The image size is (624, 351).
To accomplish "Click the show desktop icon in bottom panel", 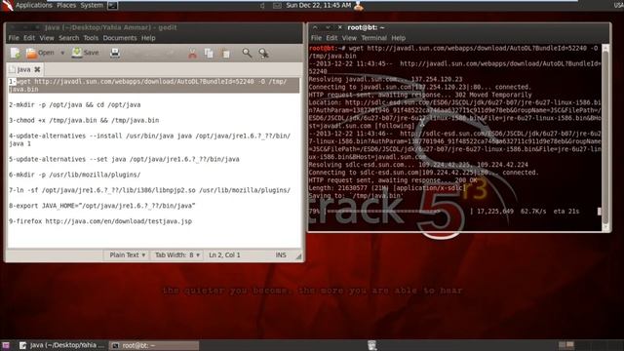I will (6, 345).
